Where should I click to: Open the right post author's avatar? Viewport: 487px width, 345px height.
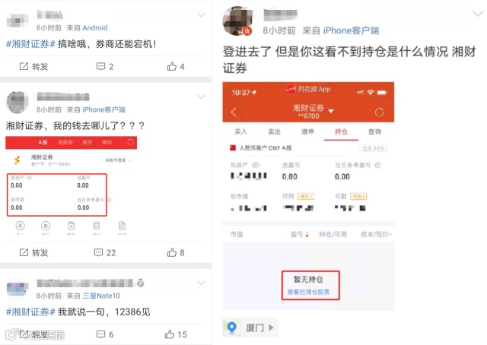[237, 21]
